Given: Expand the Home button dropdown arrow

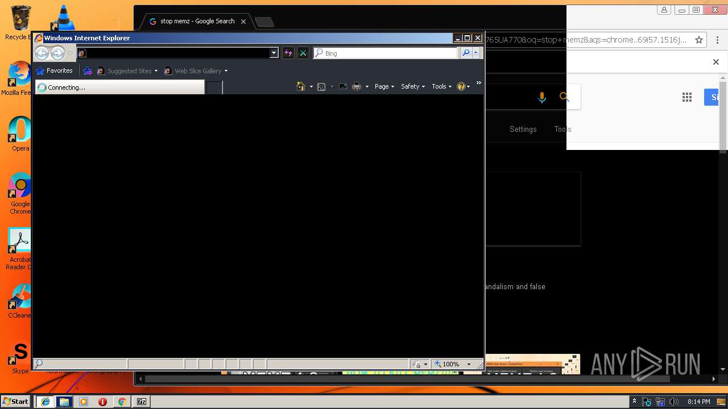Looking at the screenshot, I should (x=311, y=86).
